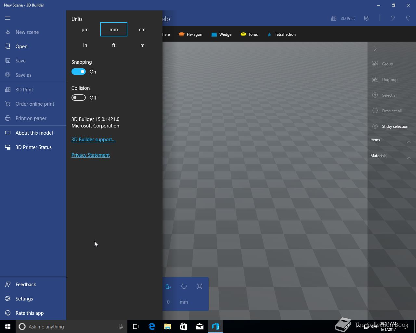Viewport: 416px width, 333px height.
Task: Click the value field showing 0
Action: tap(168, 302)
